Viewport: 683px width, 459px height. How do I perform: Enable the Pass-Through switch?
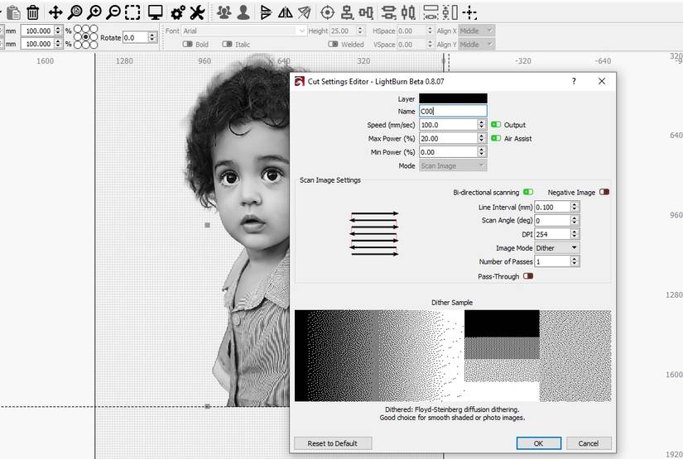pos(528,276)
